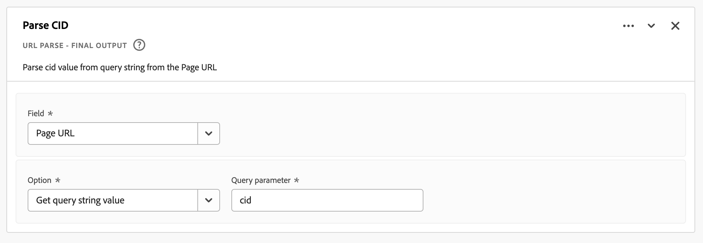Click the asterisk beside Query parameter label
This screenshot has width=703, height=243.
click(297, 180)
